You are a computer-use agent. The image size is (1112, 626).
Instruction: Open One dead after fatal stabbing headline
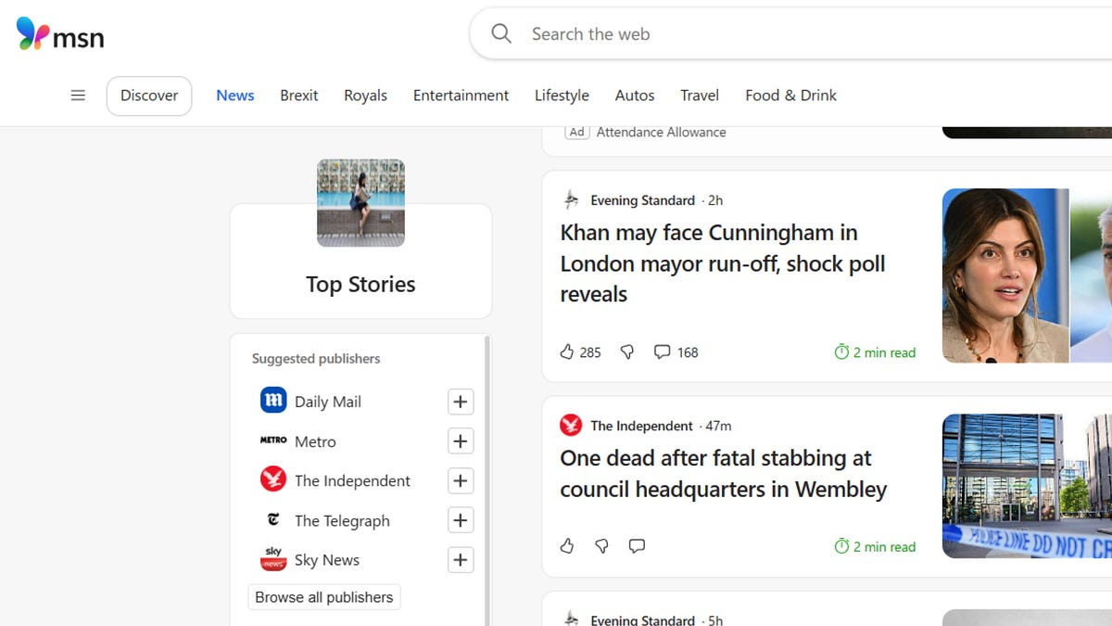point(724,474)
